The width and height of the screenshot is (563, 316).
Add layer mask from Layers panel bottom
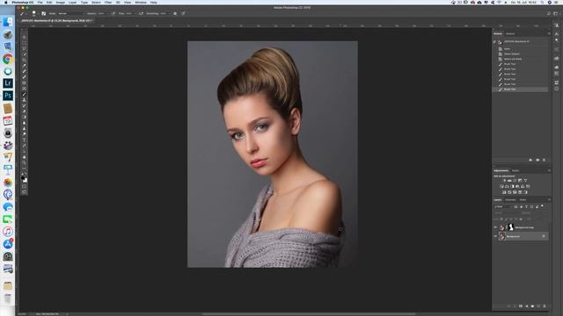[521, 306]
